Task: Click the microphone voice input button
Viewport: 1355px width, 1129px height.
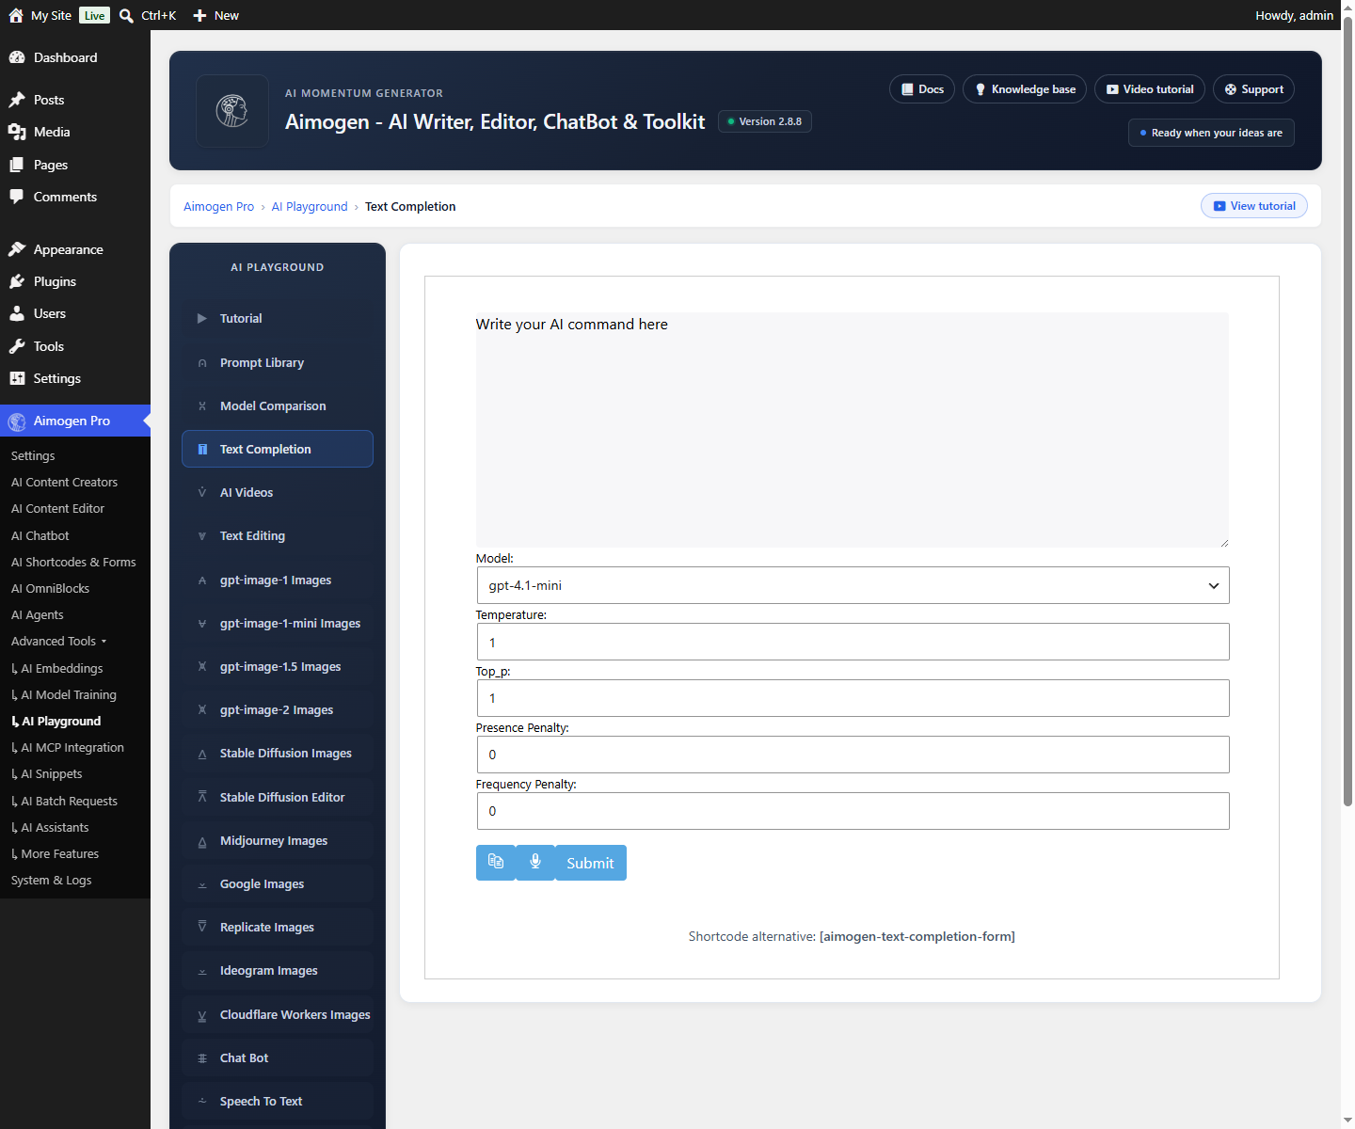Action: tap(535, 863)
